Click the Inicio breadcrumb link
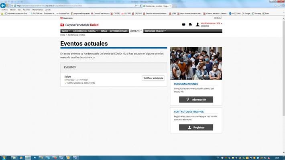This screenshot has height=160, width=285. pos(63,35)
